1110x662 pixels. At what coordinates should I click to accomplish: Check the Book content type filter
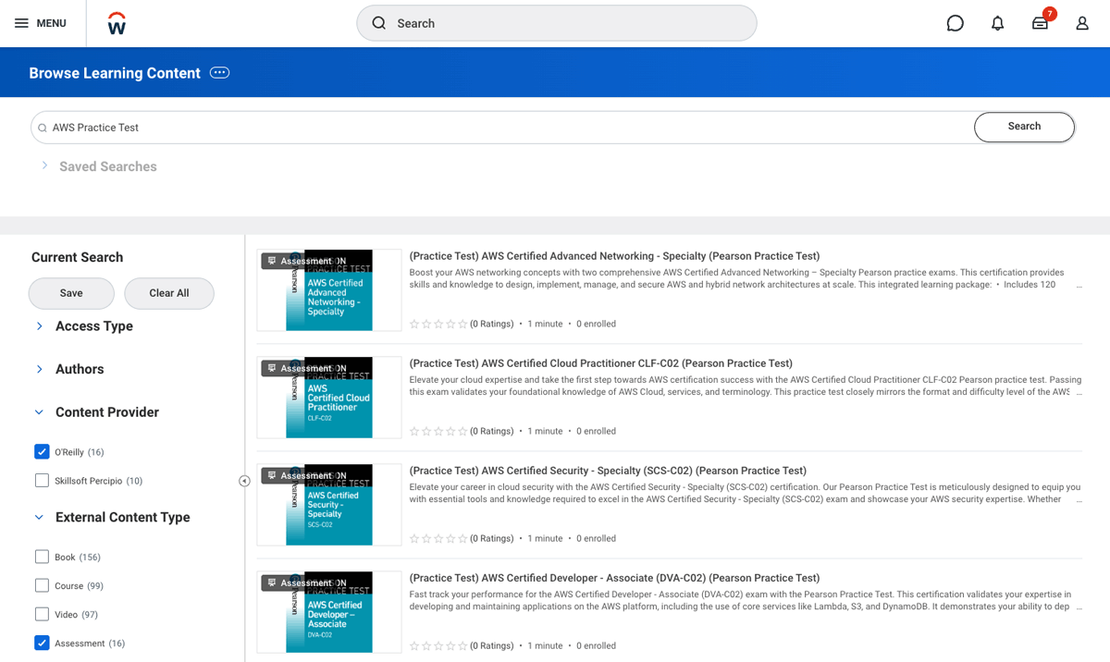[x=42, y=557]
